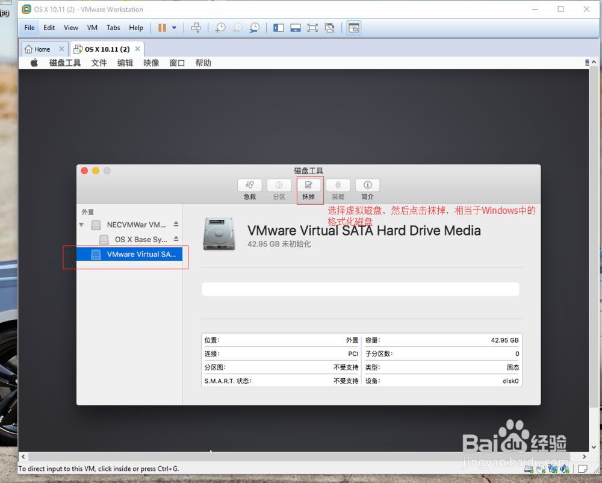
Task: Click the sound card status icon
Action: pyautogui.click(x=565, y=469)
